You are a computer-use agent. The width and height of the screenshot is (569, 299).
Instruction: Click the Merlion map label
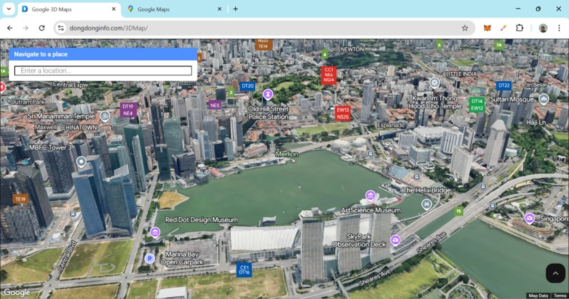click(287, 154)
